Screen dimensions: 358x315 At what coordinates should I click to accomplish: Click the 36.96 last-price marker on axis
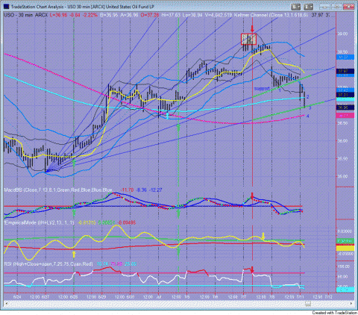[345, 107]
